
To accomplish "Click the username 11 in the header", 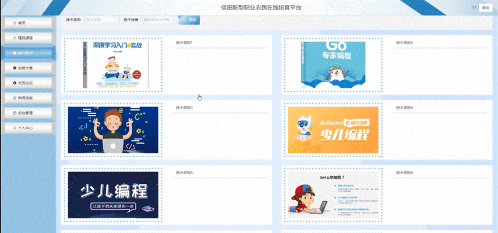I will [x=474, y=8].
